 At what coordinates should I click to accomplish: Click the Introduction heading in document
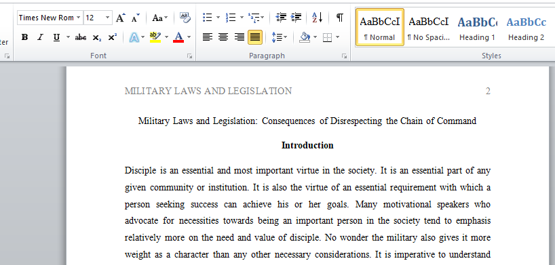tap(307, 146)
